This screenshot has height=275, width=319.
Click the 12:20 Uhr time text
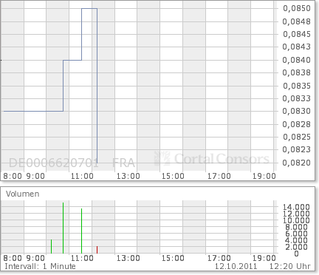[x=289, y=266]
